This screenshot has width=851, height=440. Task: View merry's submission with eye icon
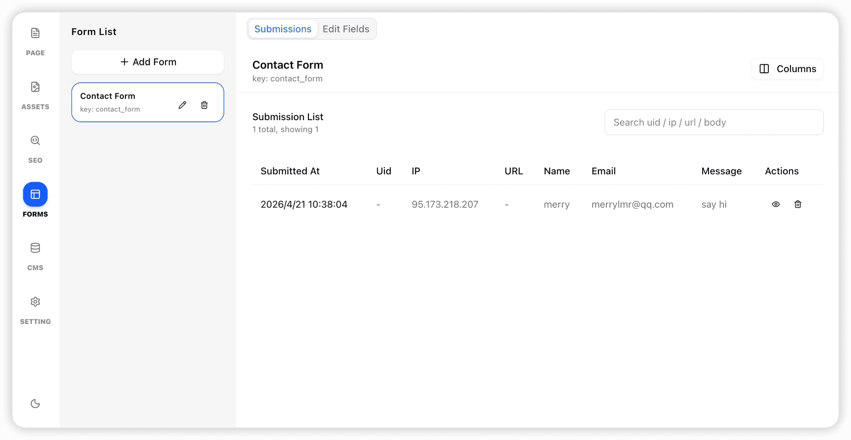click(775, 204)
